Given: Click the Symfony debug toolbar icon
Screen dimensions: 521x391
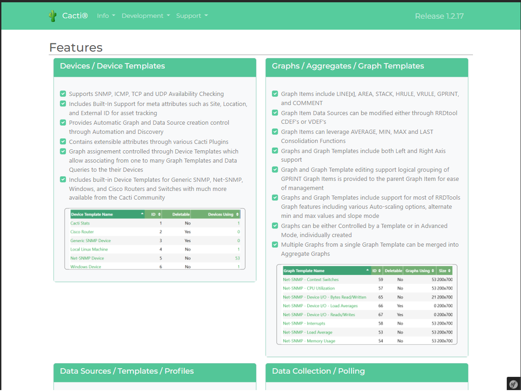Looking at the screenshot, I should click(513, 384).
